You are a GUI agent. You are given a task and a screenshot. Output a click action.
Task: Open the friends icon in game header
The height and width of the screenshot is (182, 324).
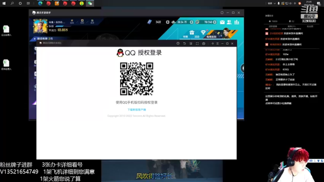click(x=229, y=22)
